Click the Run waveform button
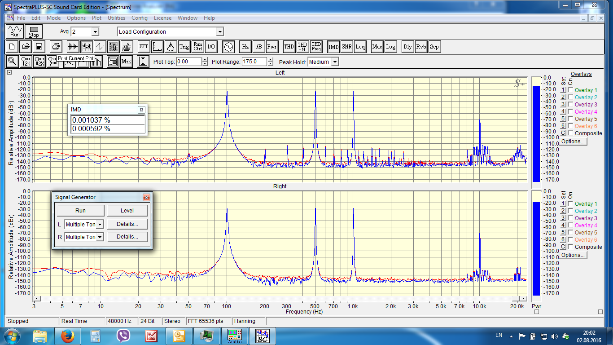This screenshot has height=345, width=613. [x=15, y=31]
